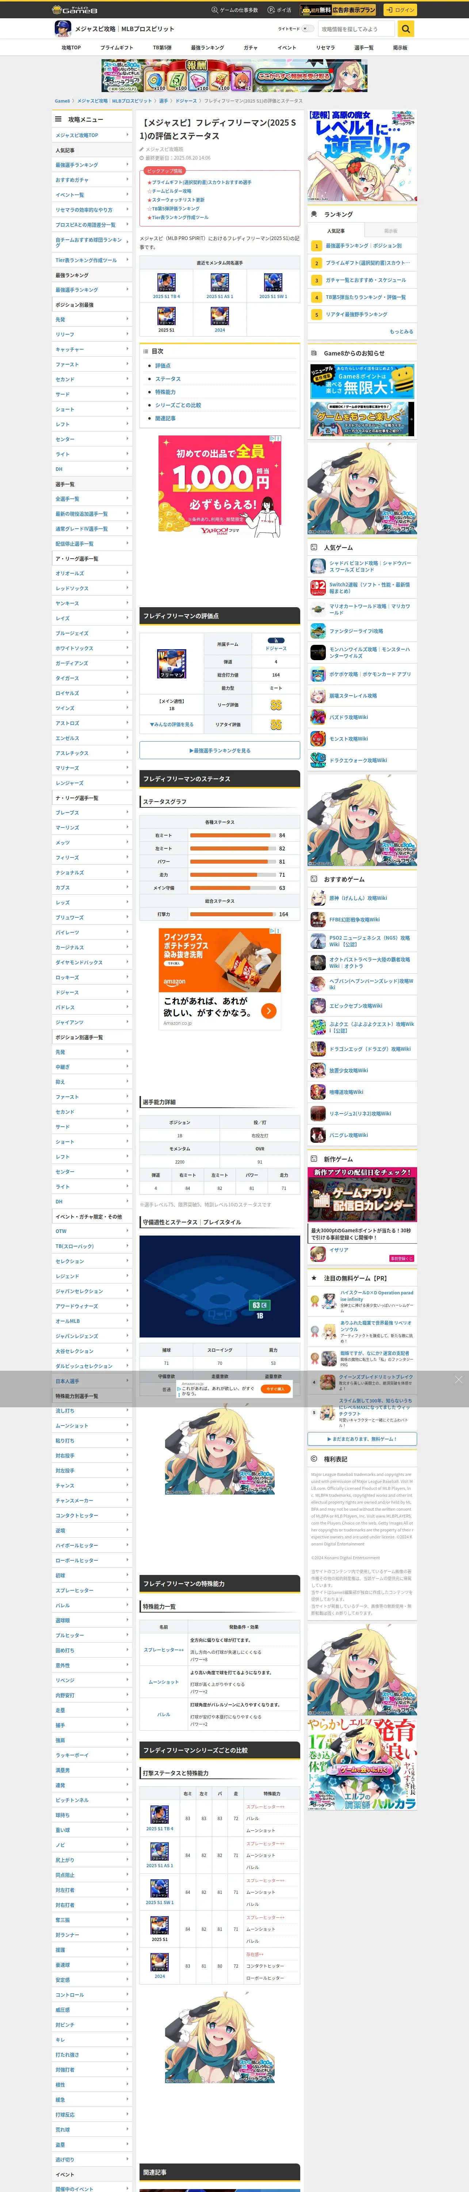Open ▶最強選手ランキングを見る button
The width and height of the screenshot is (469, 2192).
pos(220,750)
